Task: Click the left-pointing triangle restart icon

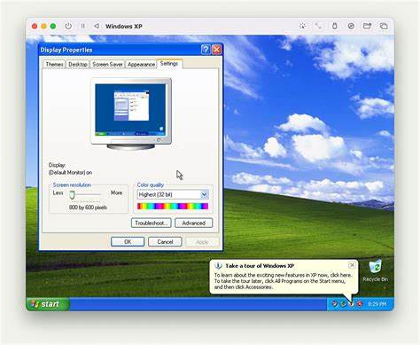Action: [x=97, y=26]
